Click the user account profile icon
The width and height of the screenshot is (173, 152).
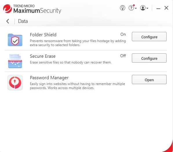point(143,8)
